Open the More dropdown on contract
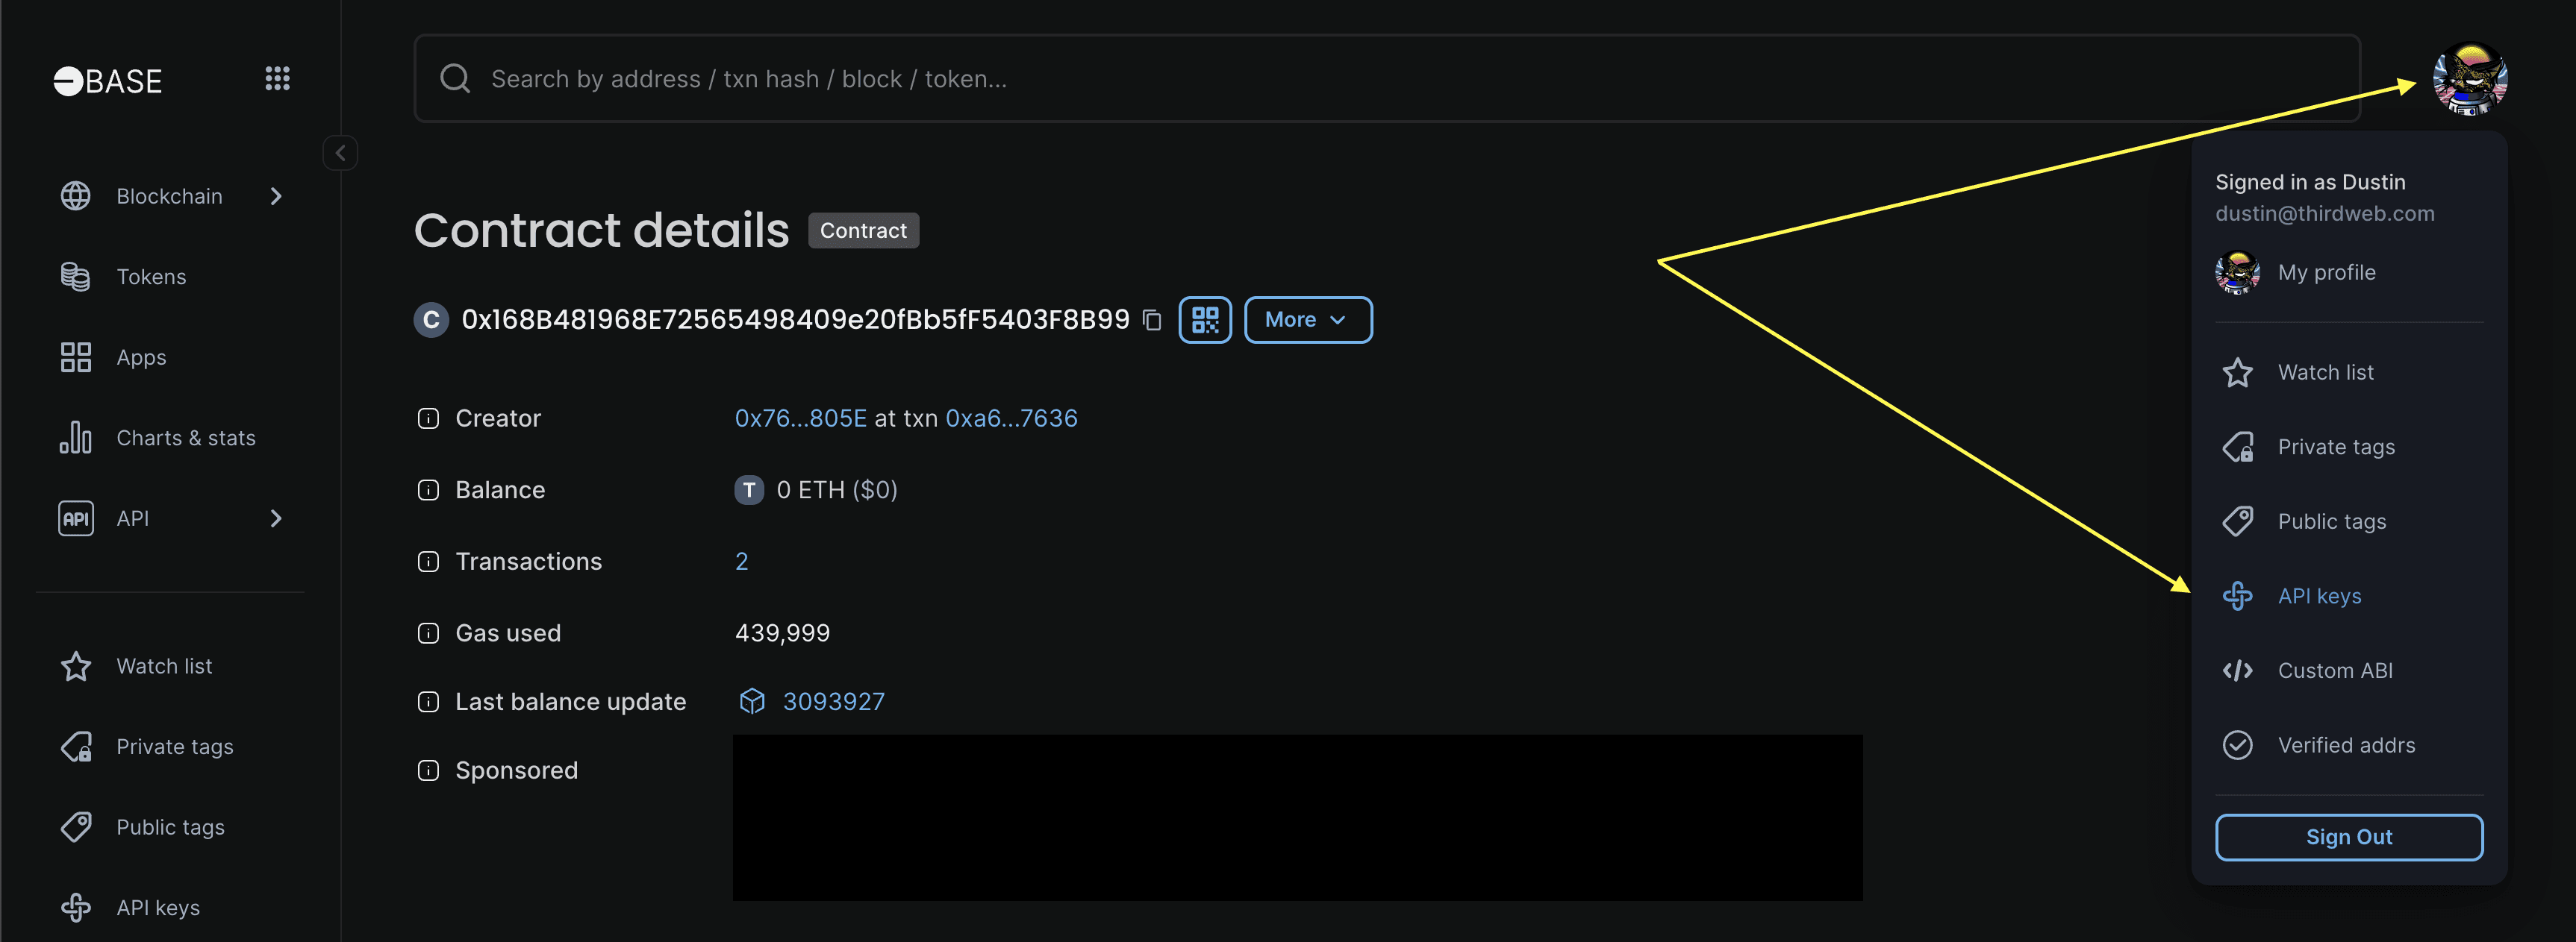This screenshot has width=2576, height=942. click(x=1306, y=318)
